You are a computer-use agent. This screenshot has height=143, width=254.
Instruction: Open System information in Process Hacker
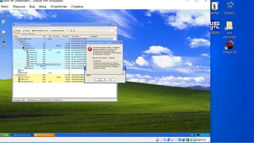tap(57, 31)
